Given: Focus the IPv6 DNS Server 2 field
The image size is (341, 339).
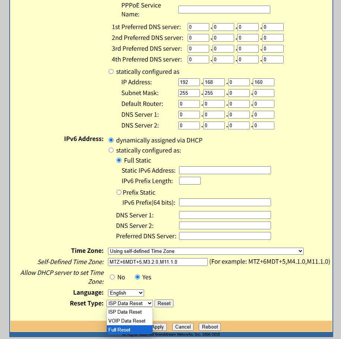Looking at the screenshot, I should pos(225,226).
